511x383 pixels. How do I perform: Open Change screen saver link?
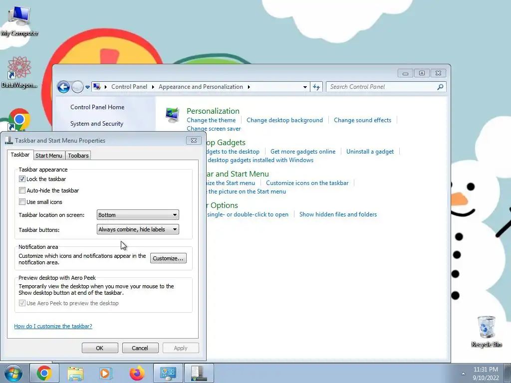[214, 129]
